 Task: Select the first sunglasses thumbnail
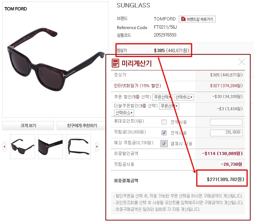[x=22, y=146]
